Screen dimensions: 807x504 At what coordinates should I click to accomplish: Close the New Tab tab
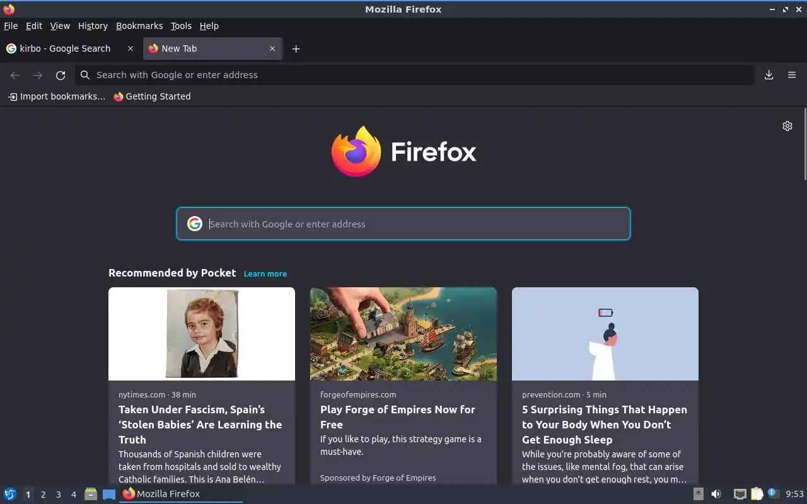(x=272, y=49)
